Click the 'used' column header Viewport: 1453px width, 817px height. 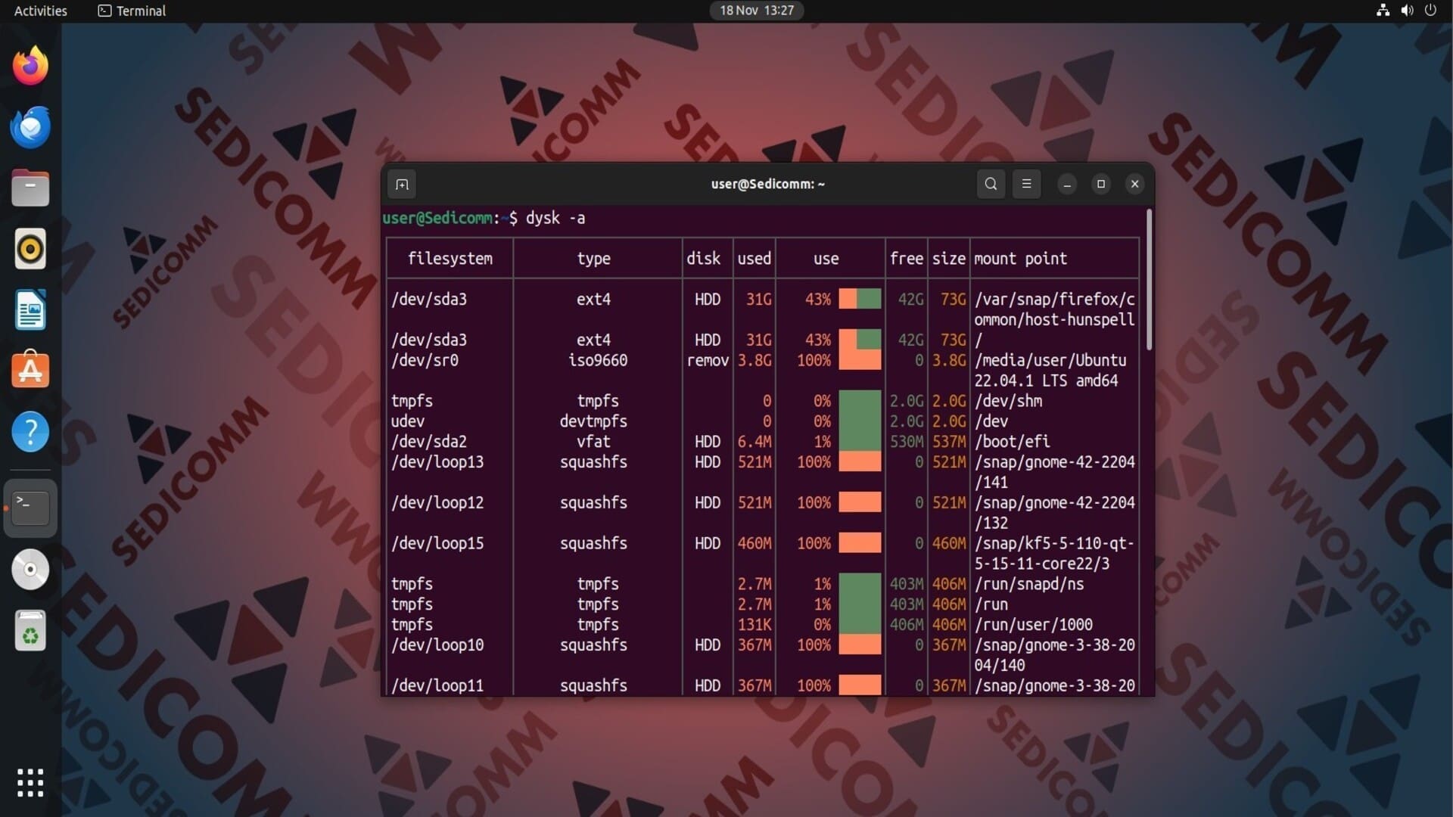coord(754,259)
